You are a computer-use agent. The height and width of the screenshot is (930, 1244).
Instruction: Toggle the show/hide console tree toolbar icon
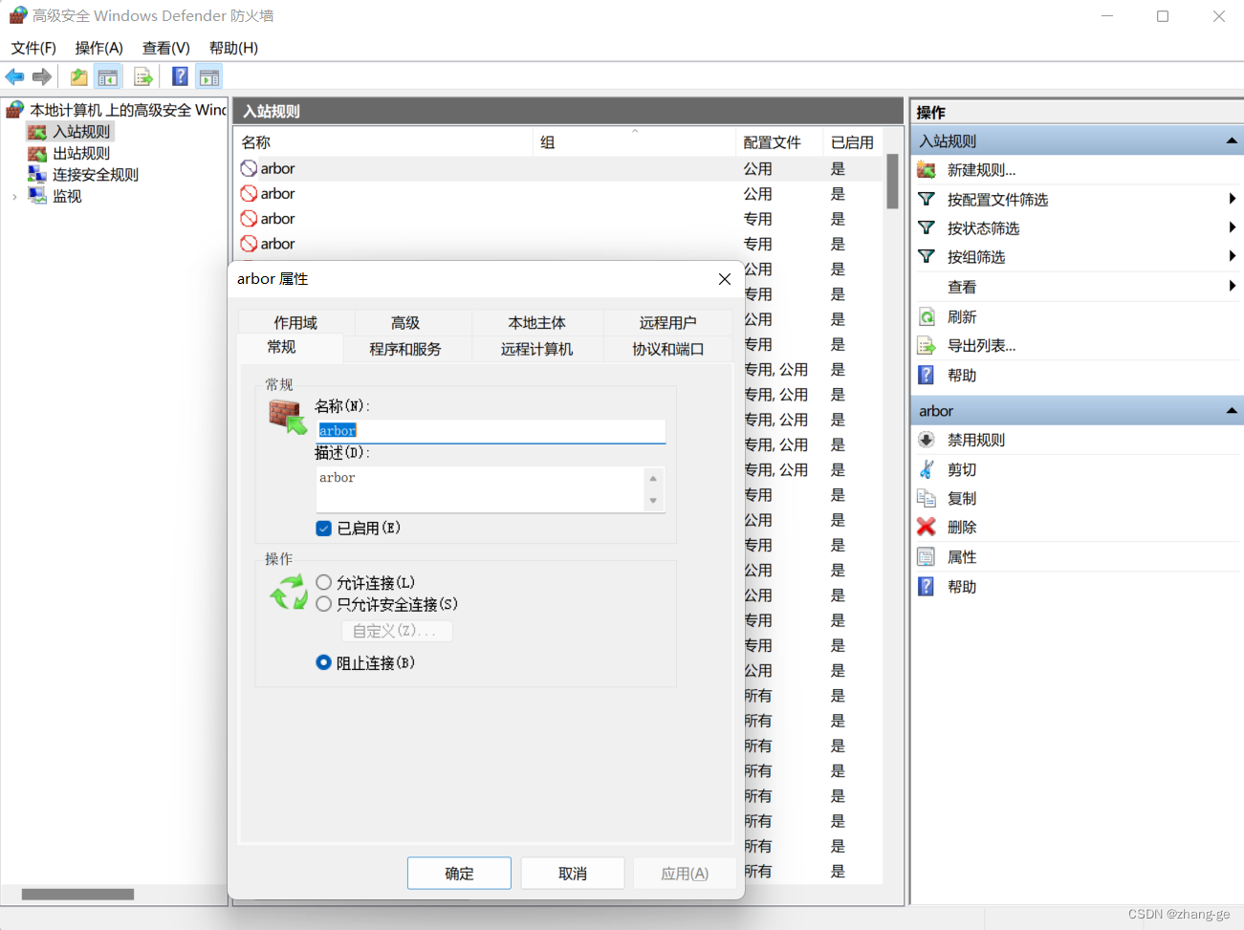pyautogui.click(x=108, y=77)
